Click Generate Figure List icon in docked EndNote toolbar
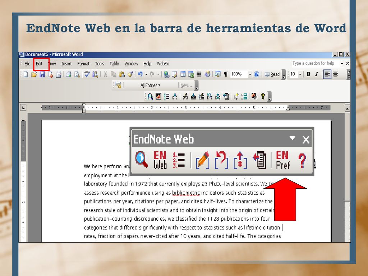This screenshot has height=276, width=368. [x=244, y=96]
